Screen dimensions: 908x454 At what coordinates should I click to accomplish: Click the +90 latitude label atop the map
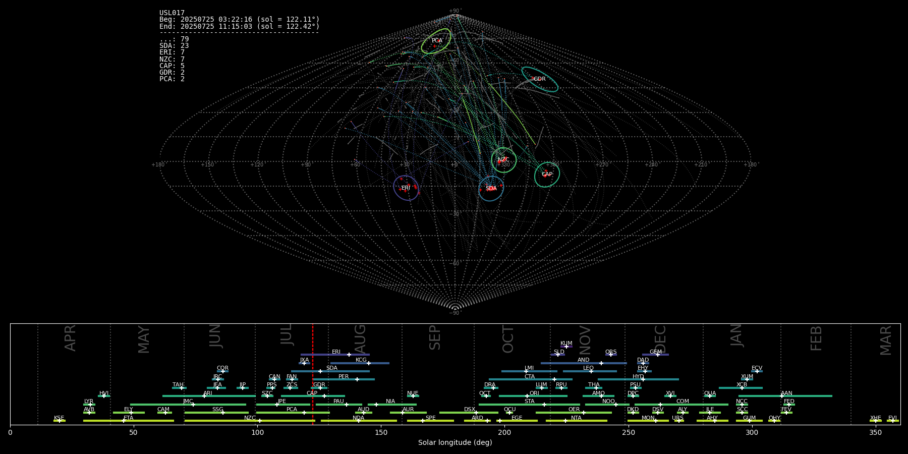(455, 11)
